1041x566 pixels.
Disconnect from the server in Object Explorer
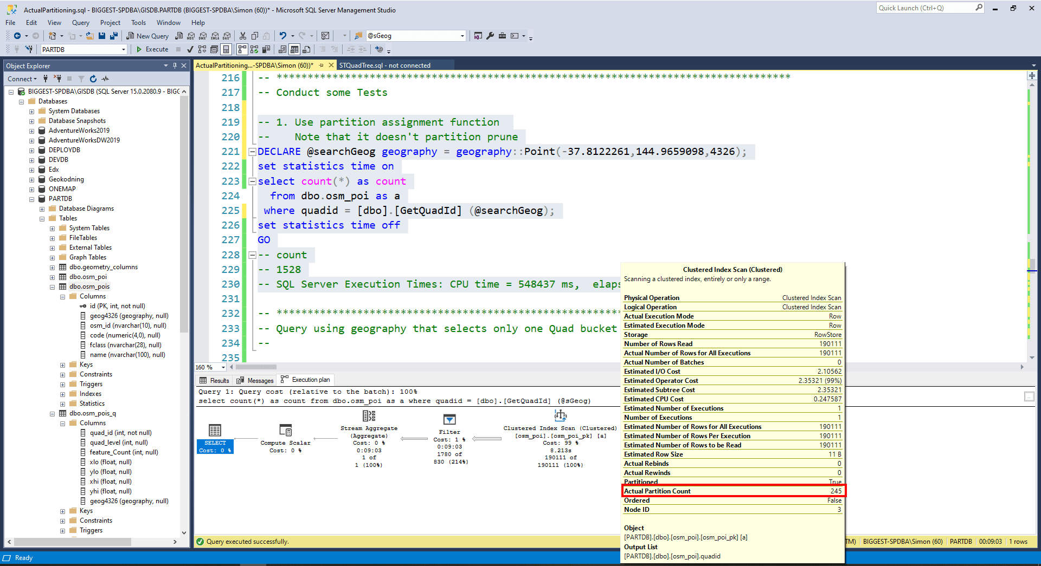point(57,79)
